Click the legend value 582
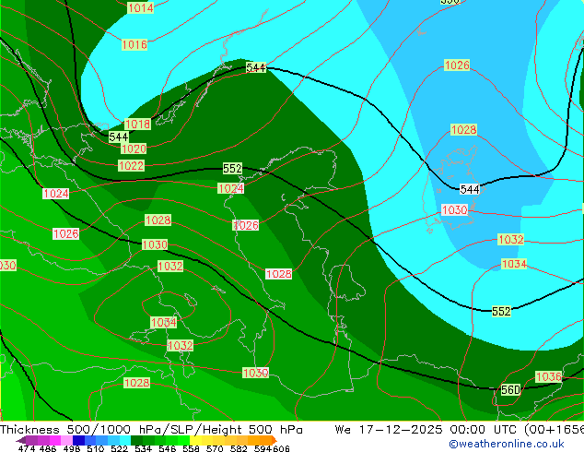The width and height of the screenshot is (584, 452). [239, 448]
